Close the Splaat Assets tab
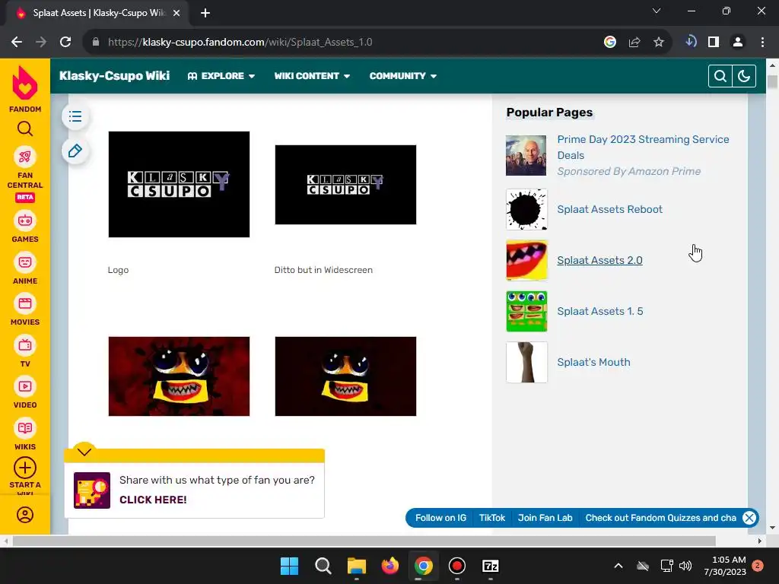This screenshot has width=779, height=584. [176, 13]
